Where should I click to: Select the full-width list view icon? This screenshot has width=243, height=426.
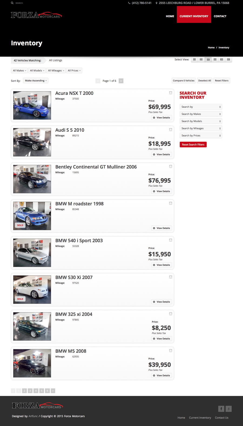click(194, 59)
